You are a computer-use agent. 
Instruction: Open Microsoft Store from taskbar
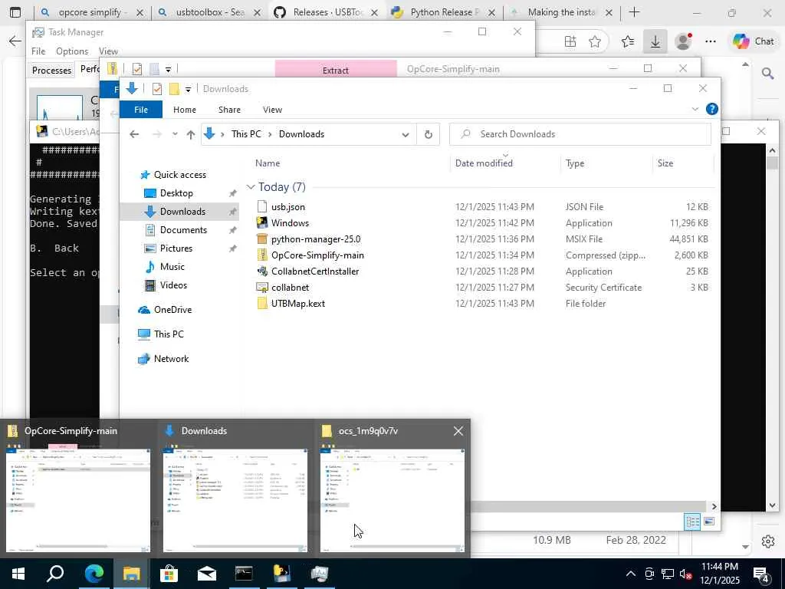pos(169,574)
